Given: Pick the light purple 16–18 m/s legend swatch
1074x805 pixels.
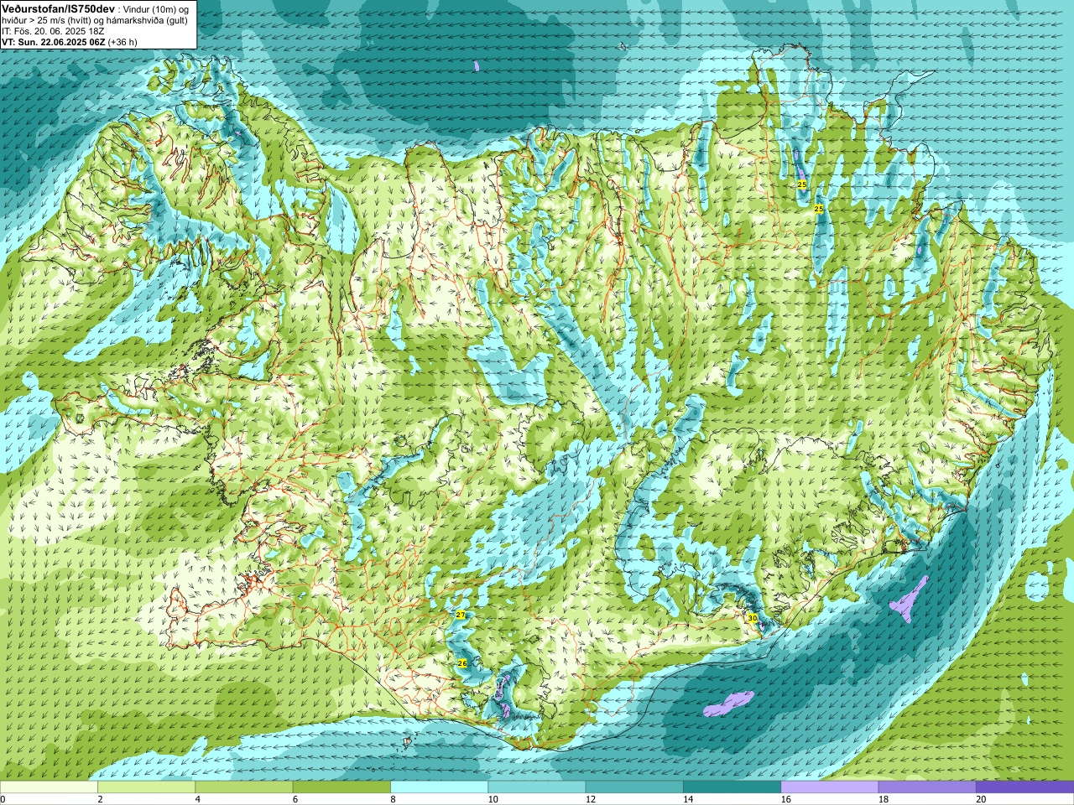Looking at the screenshot, I should point(829,787).
